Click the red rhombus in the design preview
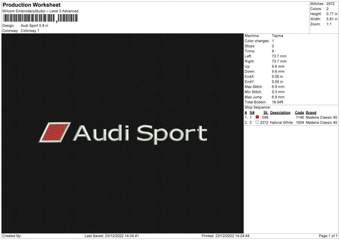 point(55,132)
